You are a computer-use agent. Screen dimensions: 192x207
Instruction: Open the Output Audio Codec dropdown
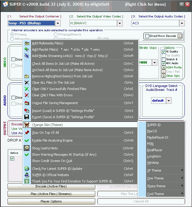(181, 23)
